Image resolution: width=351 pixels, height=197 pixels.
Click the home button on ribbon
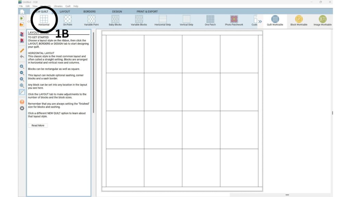click(x=22, y=12)
